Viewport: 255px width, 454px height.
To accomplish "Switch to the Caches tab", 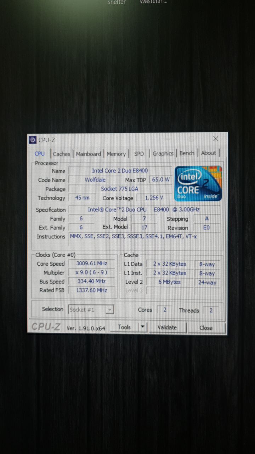I will pyautogui.click(x=62, y=154).
